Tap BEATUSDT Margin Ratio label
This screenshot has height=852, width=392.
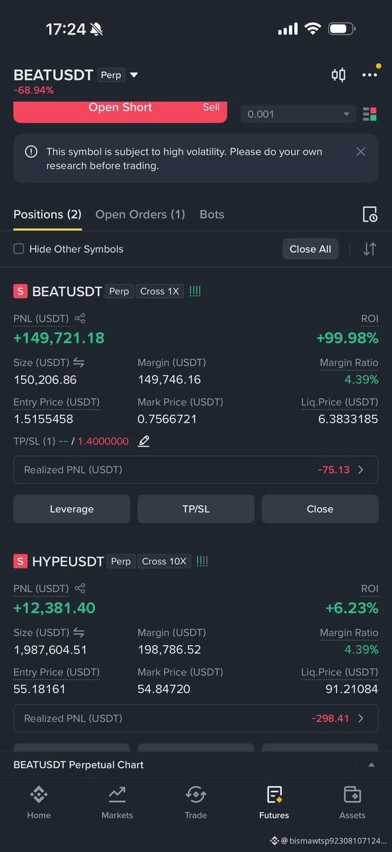[349, 363]
